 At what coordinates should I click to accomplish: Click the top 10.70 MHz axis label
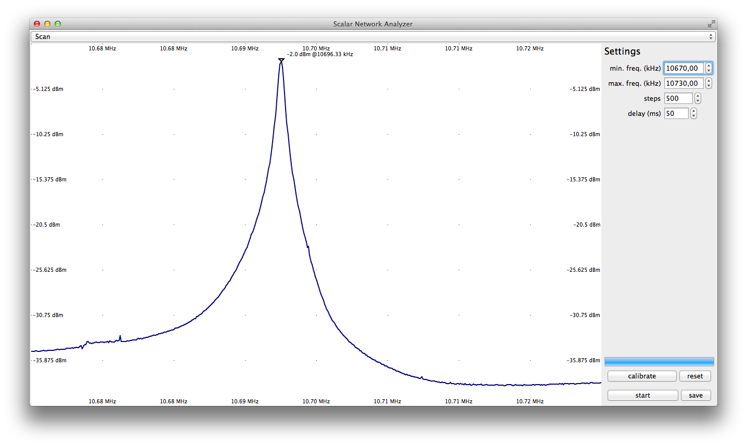[x=316, y=48]
